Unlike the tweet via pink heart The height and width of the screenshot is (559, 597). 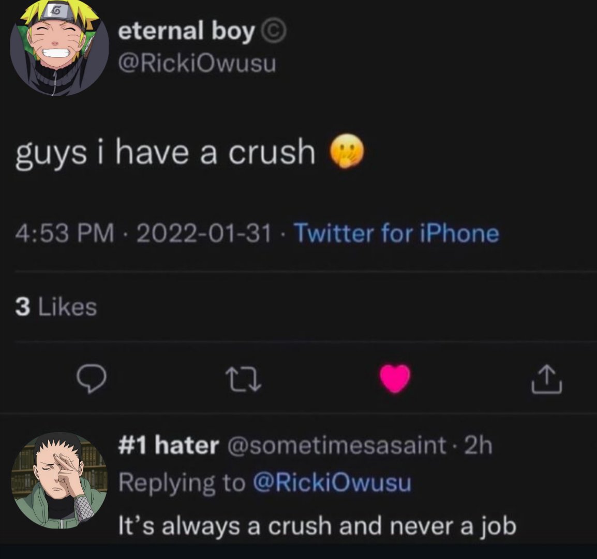click(x=395, y=378)
